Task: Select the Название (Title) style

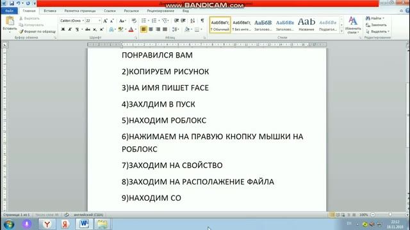Action: [x=306, y=25]
